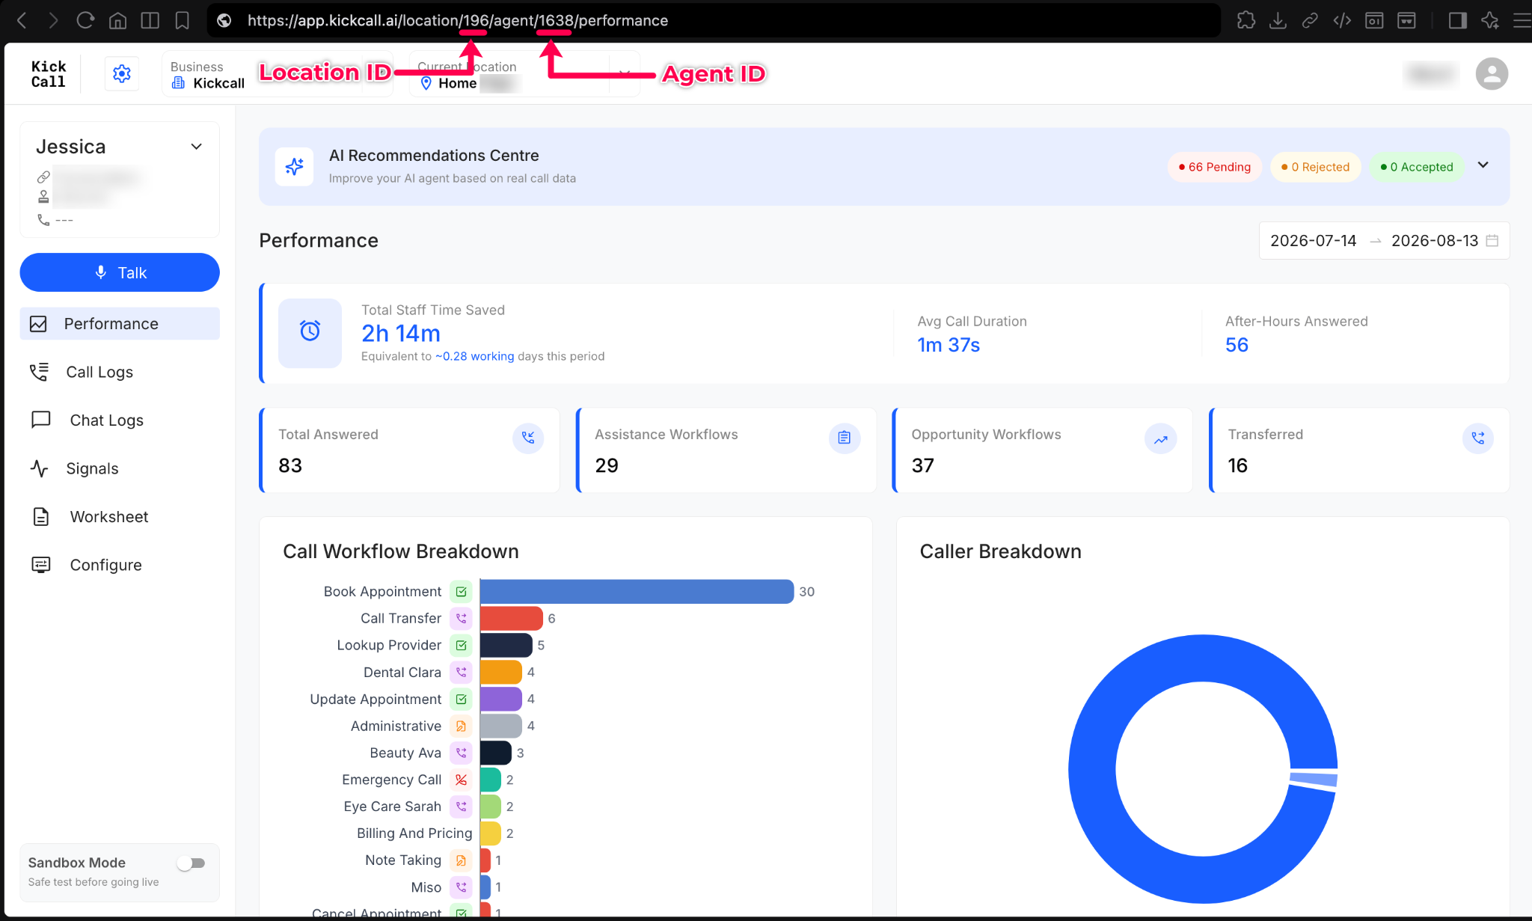Click the Opportunity Workflows trend icon
This screenshot has height=921, width=1532.
[x=1160, y=438]
